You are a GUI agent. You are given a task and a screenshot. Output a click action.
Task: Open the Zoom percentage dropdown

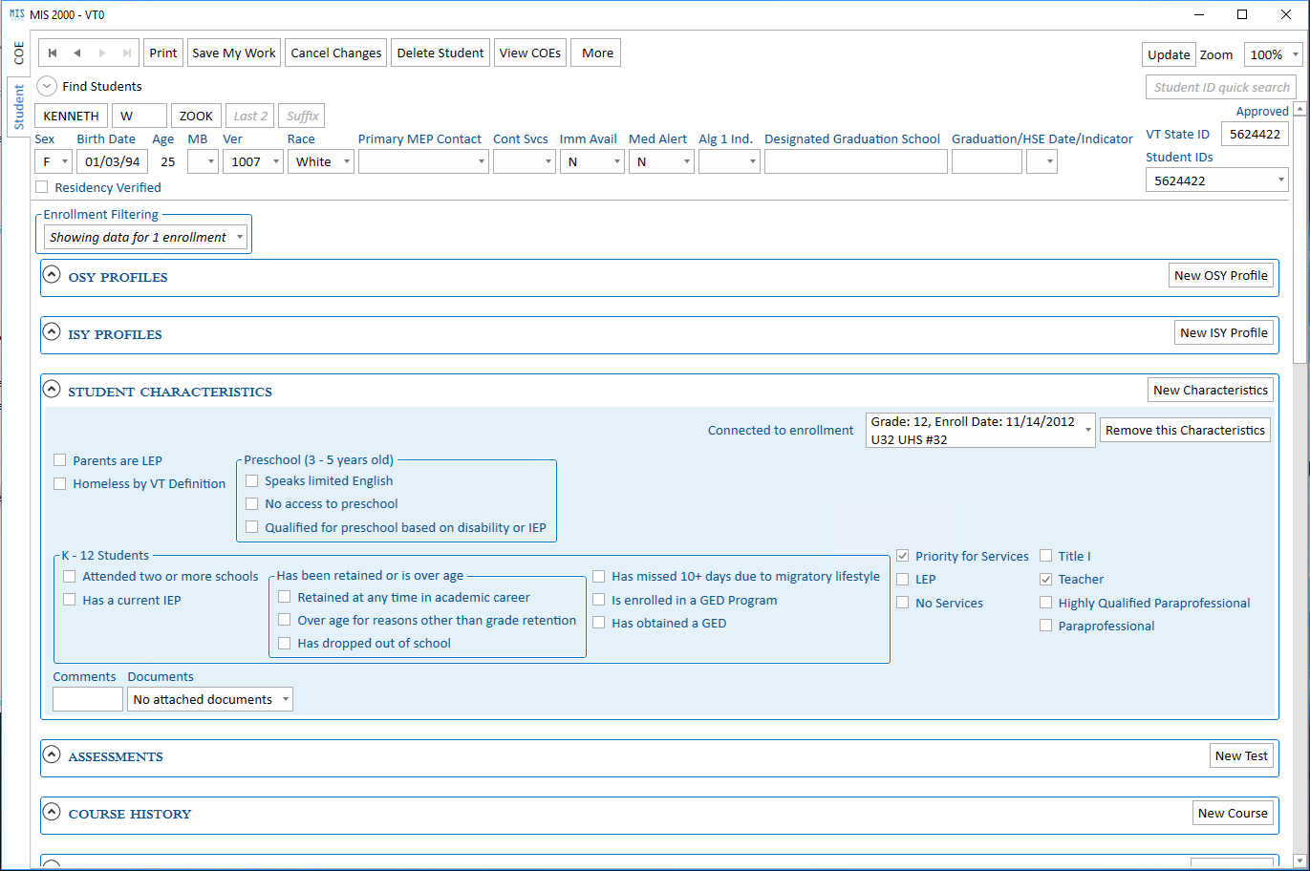pos(1273,54)
